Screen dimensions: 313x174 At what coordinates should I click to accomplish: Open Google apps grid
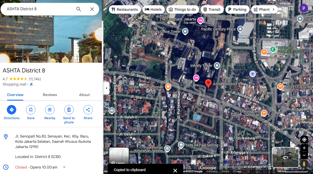[x=291, y=8]
